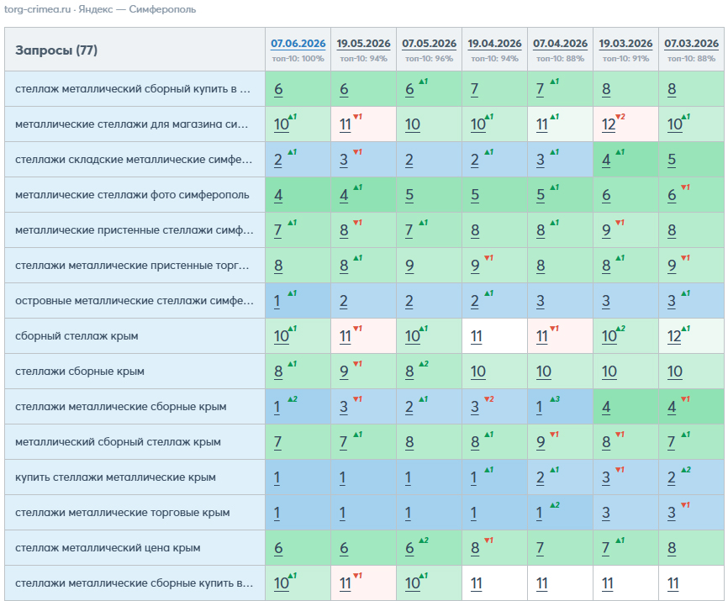
Task: Open position 1 for 'стеллажи металлические торговые крым' on 07.04.2026
Action: (539, 513)
